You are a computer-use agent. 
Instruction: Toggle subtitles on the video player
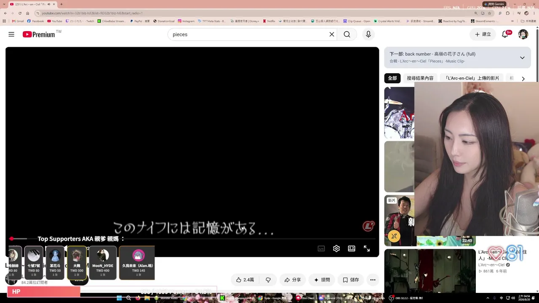pos(321,249)
